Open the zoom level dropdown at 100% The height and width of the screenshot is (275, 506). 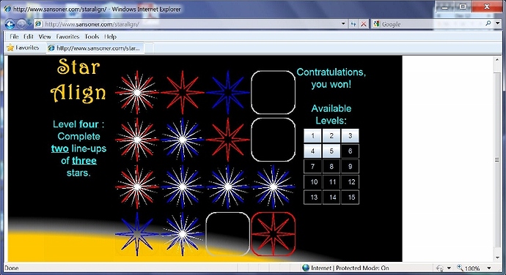click(489, 268)
